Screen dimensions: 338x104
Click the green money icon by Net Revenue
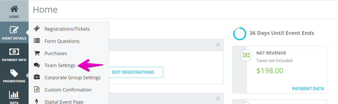(246, 55)
